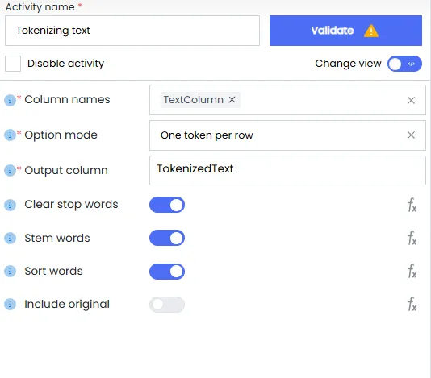Click the info icon beside Option mode

coord(10,135)
